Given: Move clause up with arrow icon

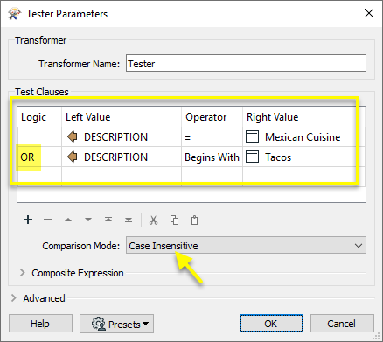Looking at the screenshot, I should tap(68, 220).
